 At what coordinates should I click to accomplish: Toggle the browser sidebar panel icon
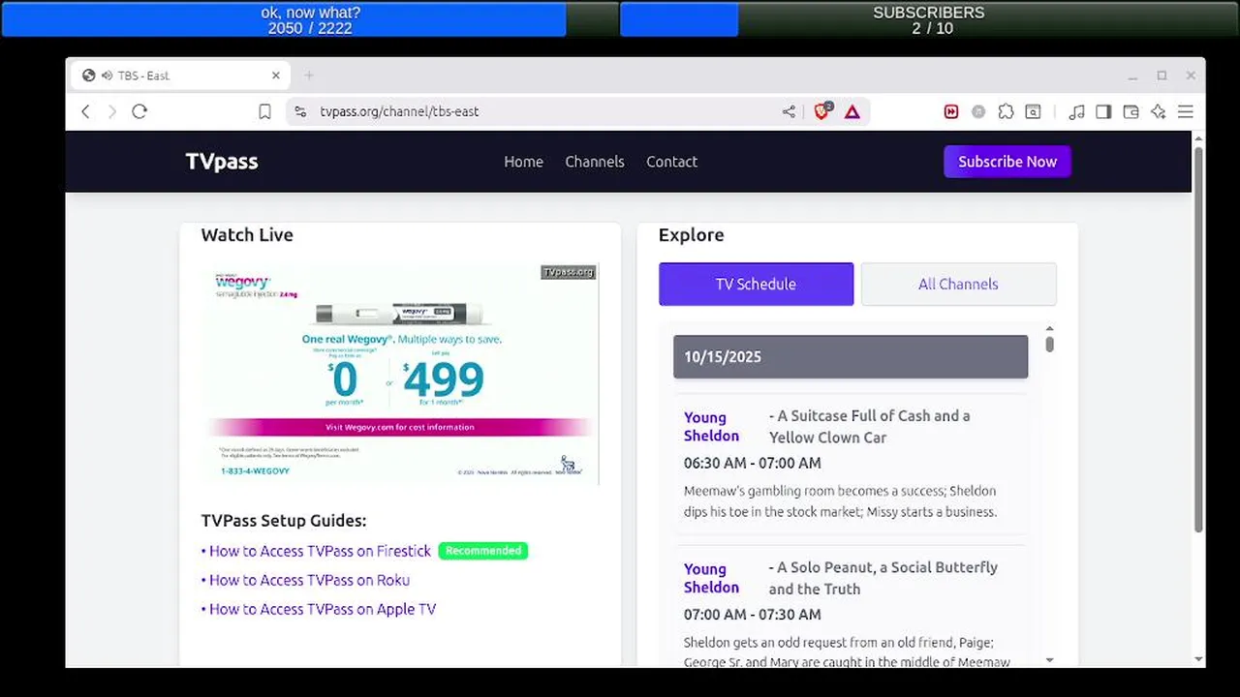(x=1103, y=111)
